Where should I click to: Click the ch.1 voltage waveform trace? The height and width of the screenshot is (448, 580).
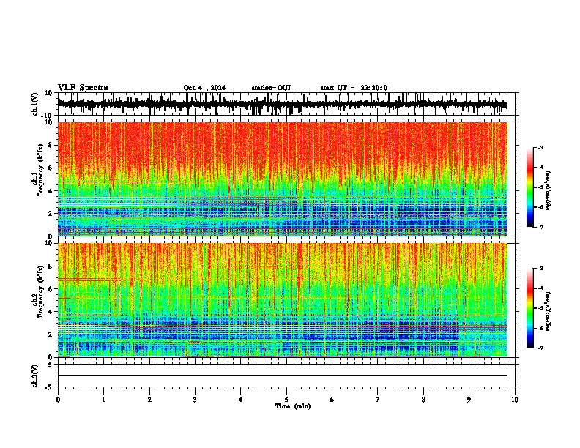tap(282, 104)
